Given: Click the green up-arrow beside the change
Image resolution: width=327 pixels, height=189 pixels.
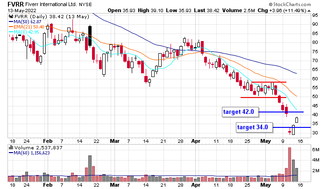Looking at the screenshot, I should tap(309, 11).
